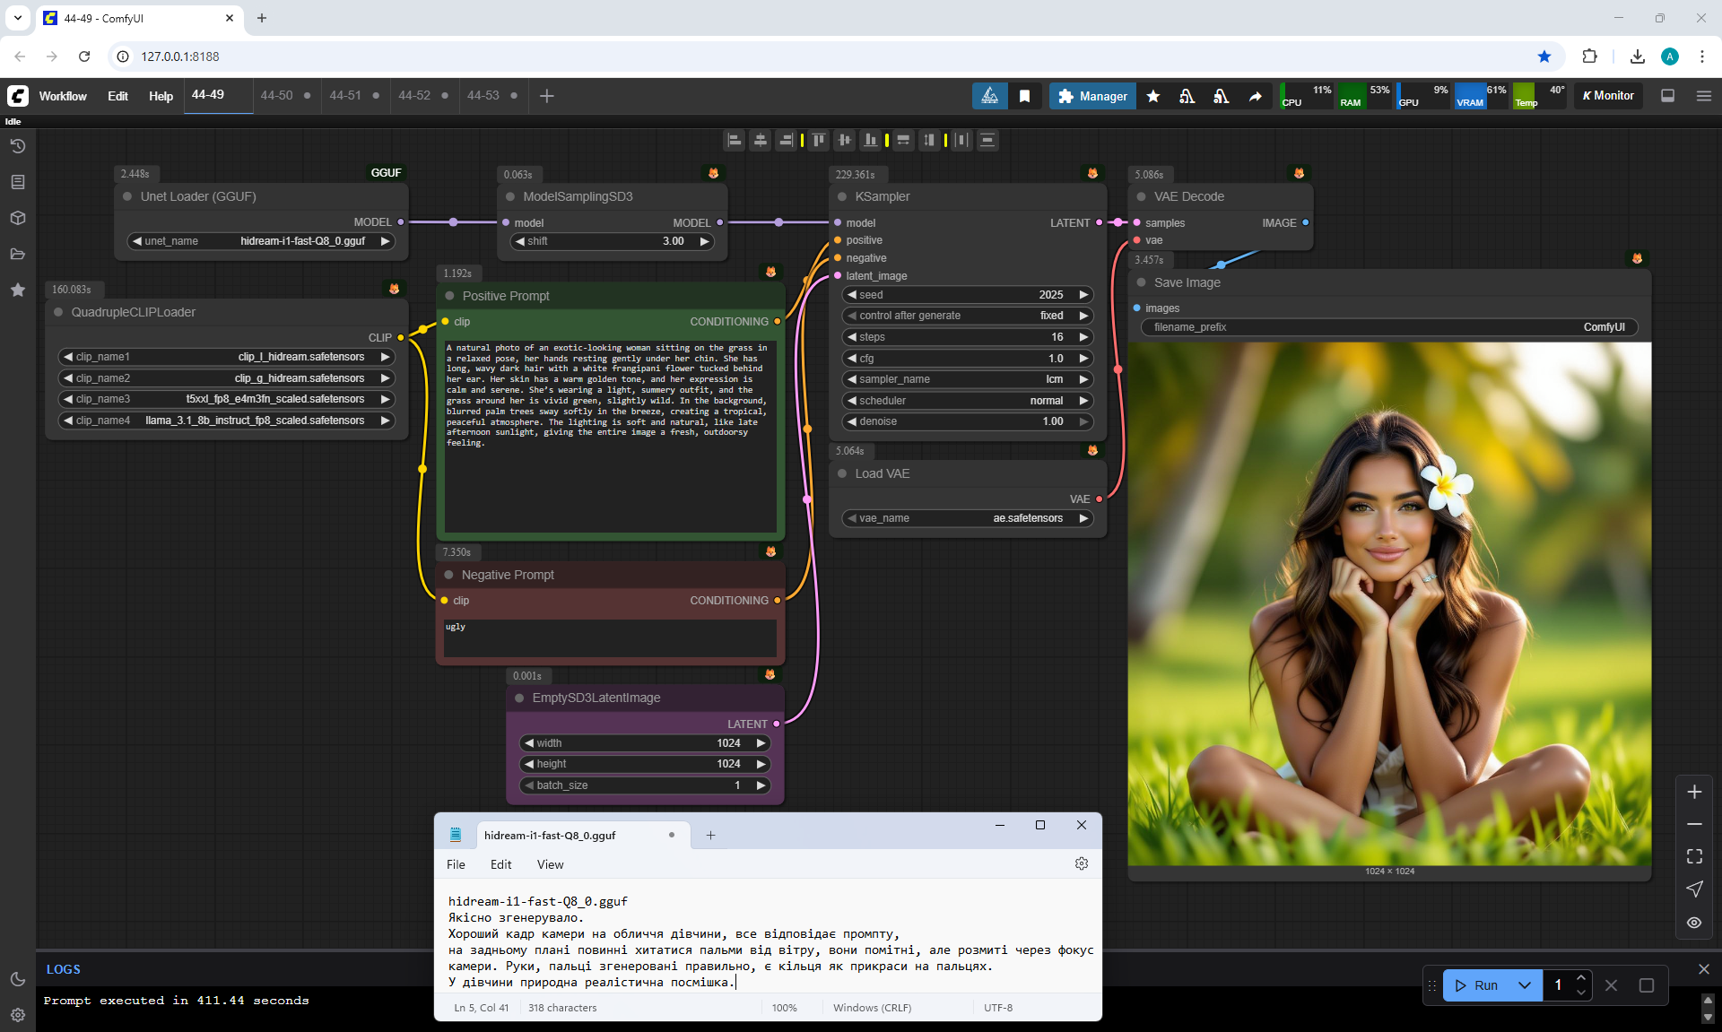Open the workflows folder sidebar icon
Viewport: 1722px width, 1032px height.
[17, 254]
